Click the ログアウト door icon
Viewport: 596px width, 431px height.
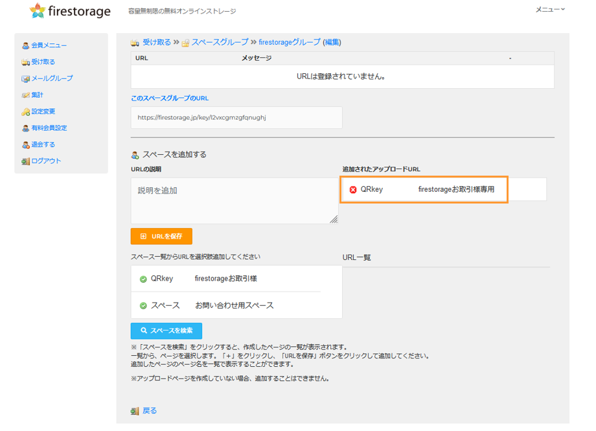[25, 161]
